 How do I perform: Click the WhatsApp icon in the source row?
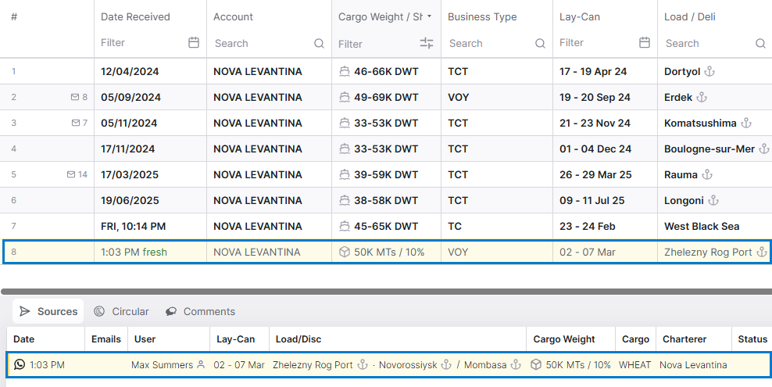[x=20, y=364]
